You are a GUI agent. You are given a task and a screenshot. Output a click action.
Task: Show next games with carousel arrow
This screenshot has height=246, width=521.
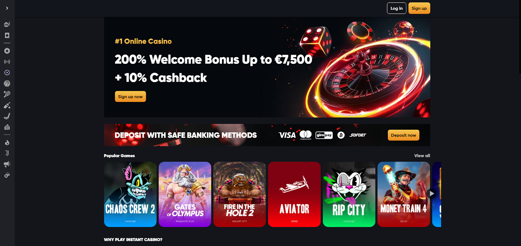point(431,194)
